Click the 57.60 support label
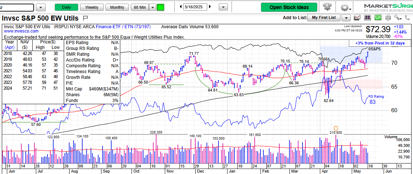 [x=36, y=124]
